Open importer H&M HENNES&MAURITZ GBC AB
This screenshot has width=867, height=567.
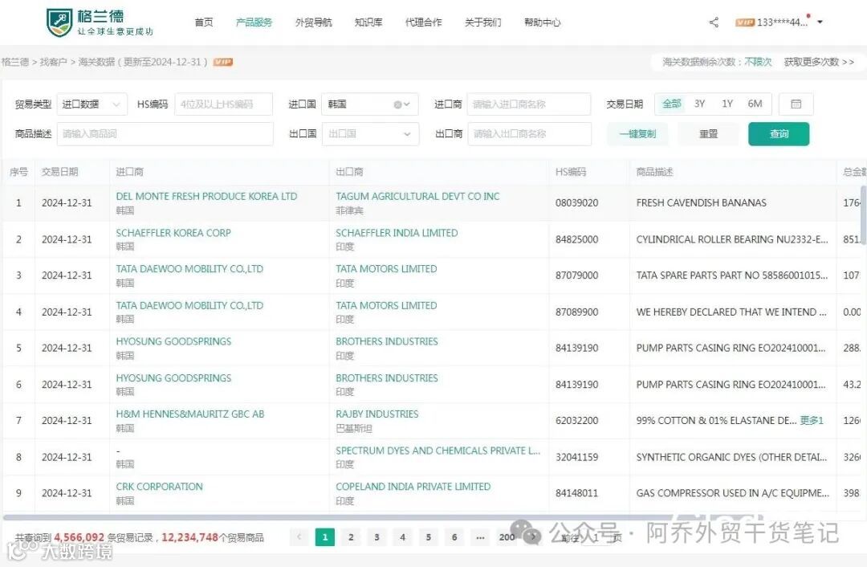coord(189,414)
